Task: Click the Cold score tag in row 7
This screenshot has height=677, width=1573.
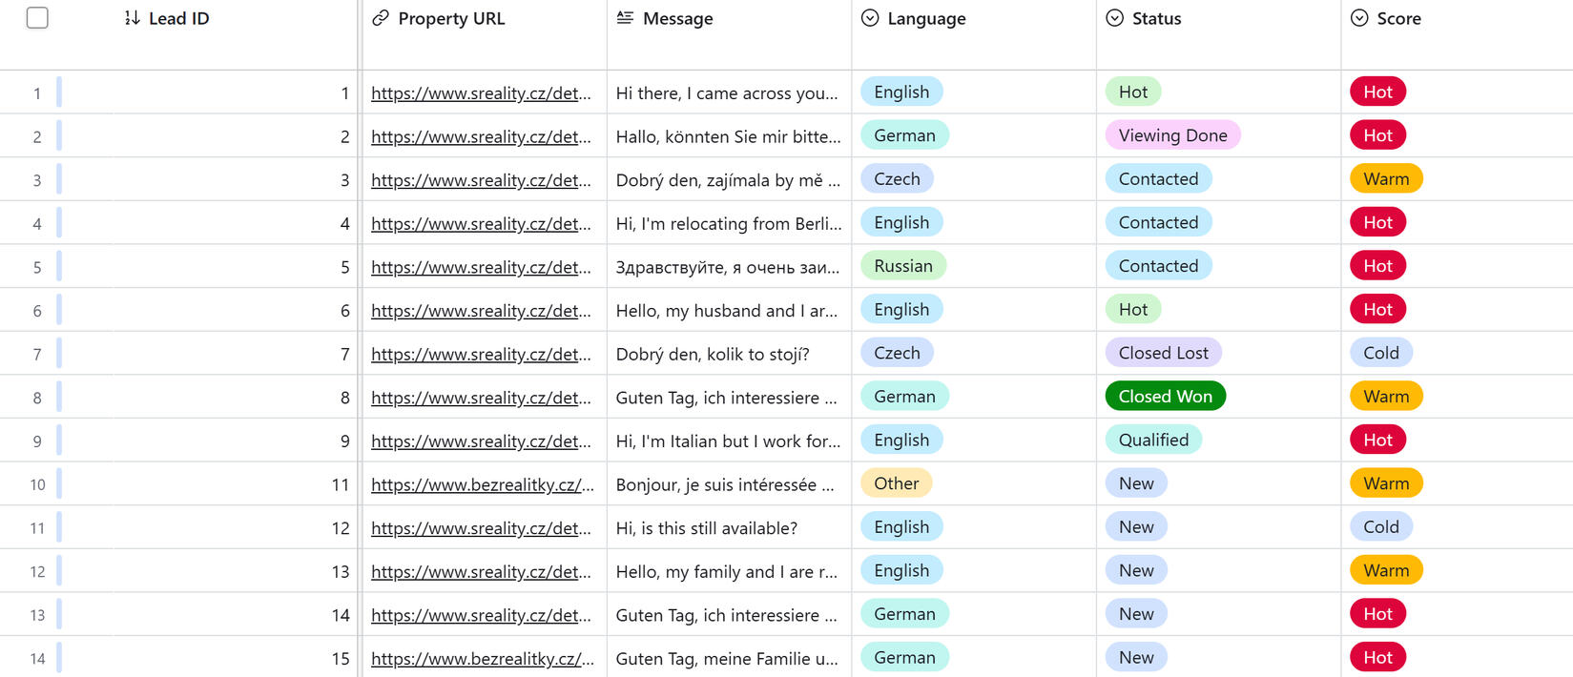Action: [1381, 353]
